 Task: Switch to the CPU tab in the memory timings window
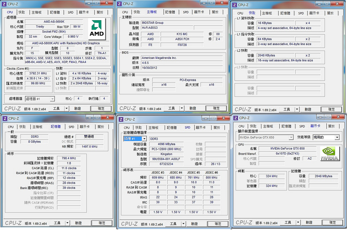(x=11, y=127)
